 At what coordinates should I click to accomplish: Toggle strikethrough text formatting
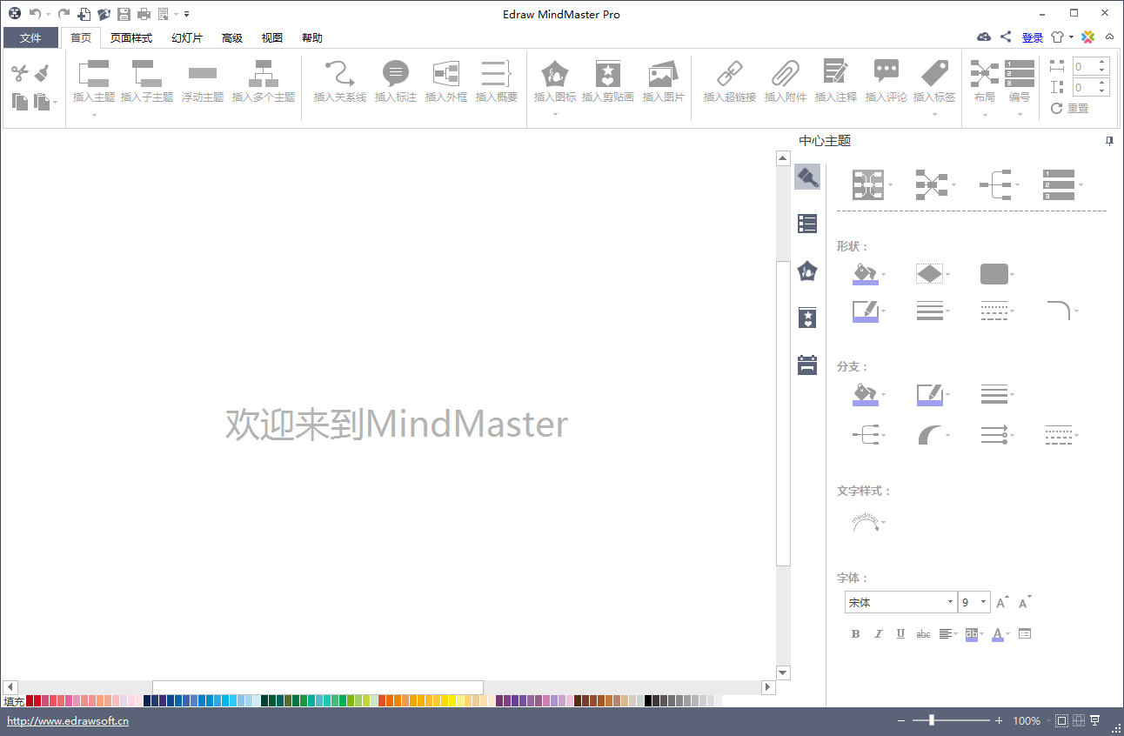[923, 634]
